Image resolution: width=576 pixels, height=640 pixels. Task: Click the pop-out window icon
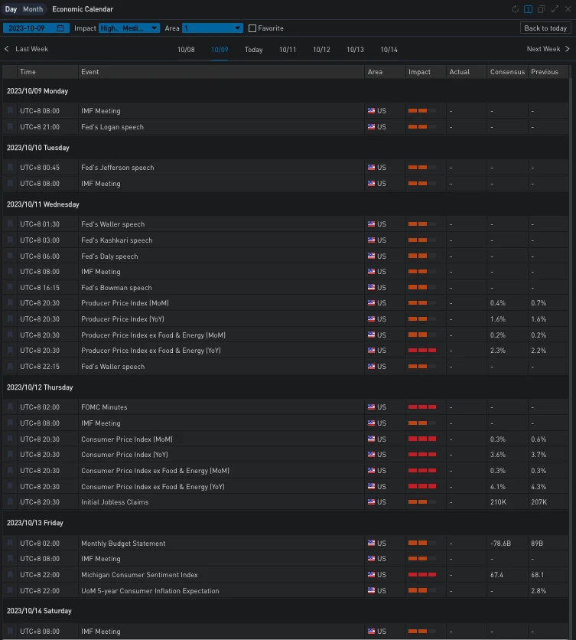tap(542, 9)
